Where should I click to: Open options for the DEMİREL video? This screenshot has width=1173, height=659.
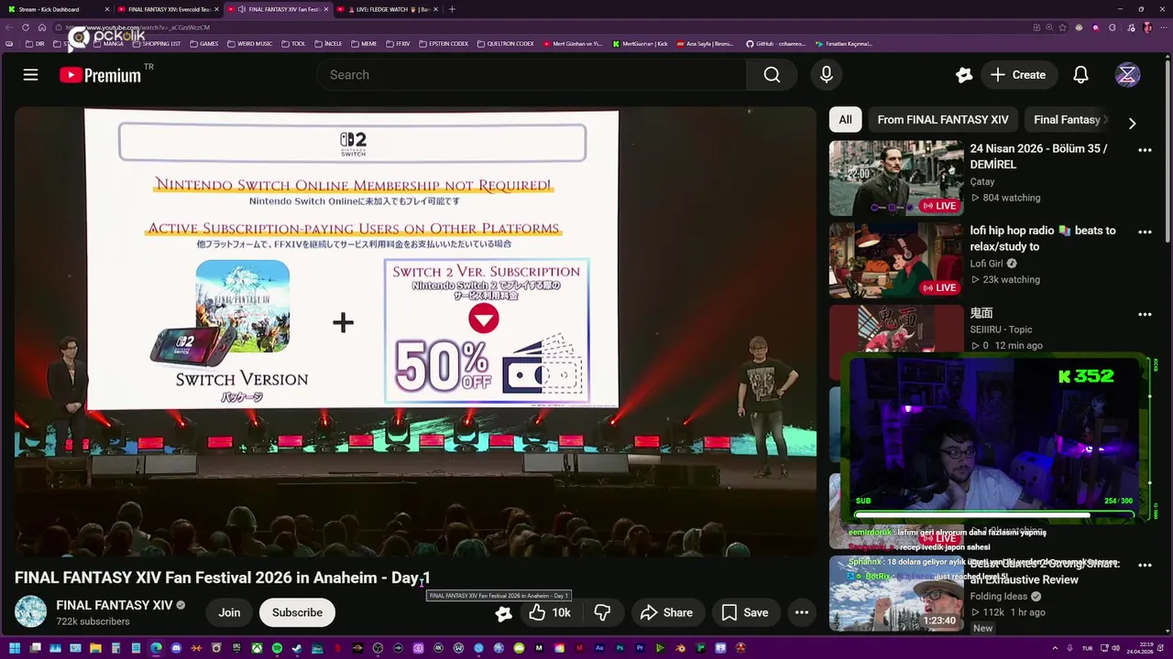pyautogui.click(x=1145, y=149)
